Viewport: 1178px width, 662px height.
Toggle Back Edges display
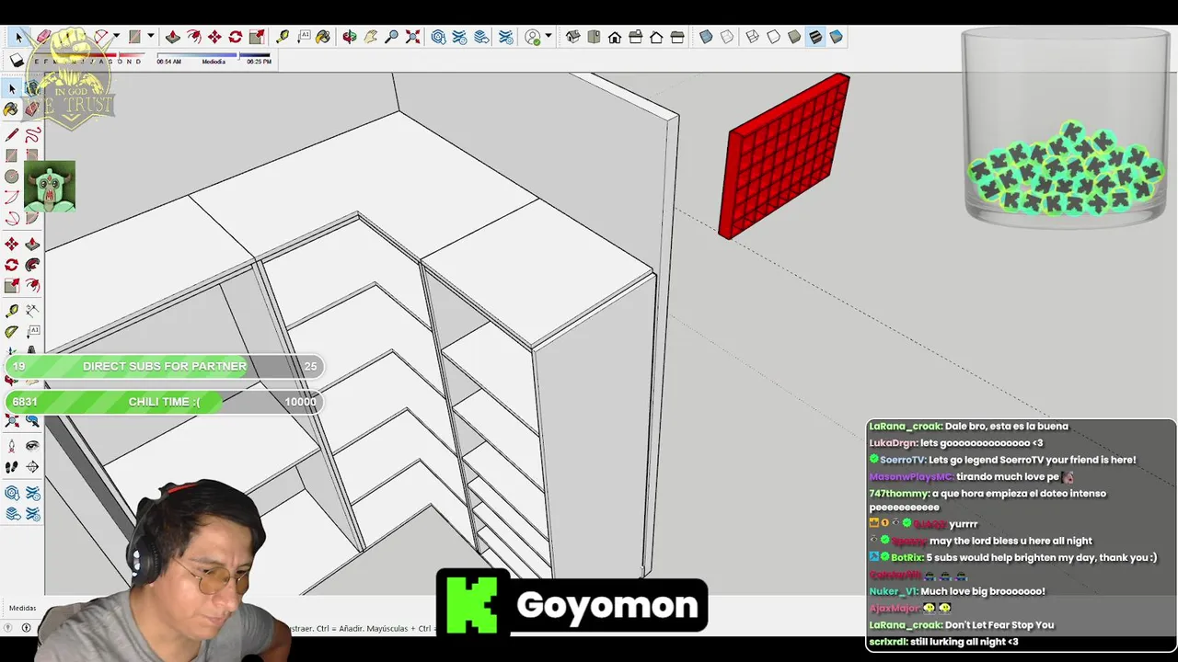pyautogui.click(x=727, y=37)
